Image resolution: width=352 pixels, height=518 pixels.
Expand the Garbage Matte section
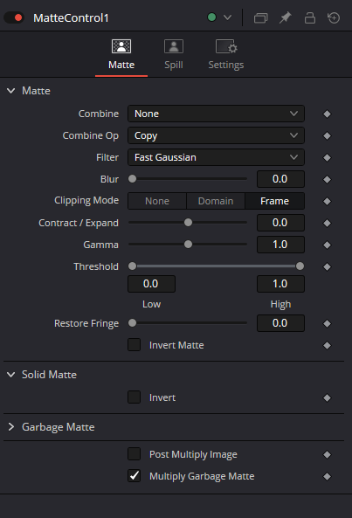point(10,427)
